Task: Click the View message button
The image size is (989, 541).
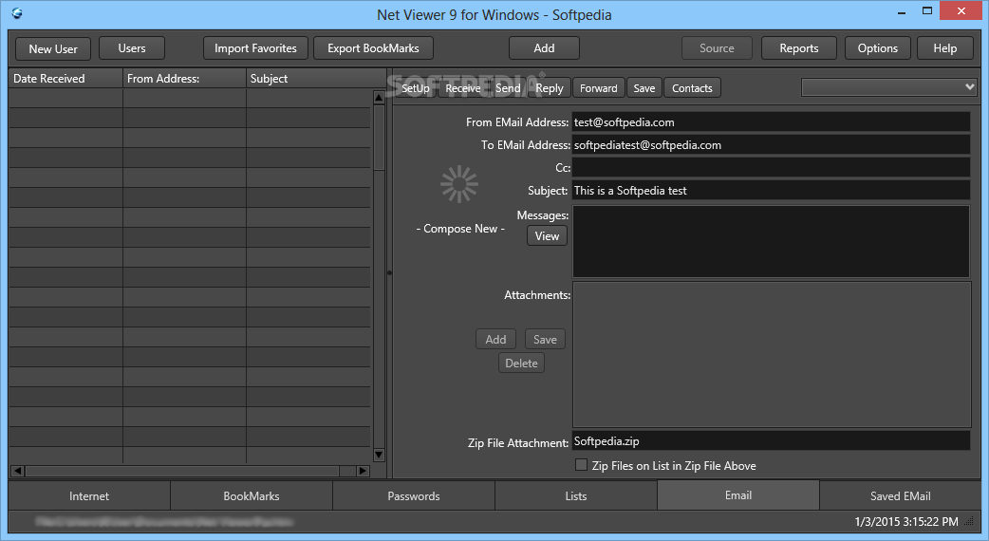Action: point(547,235)
